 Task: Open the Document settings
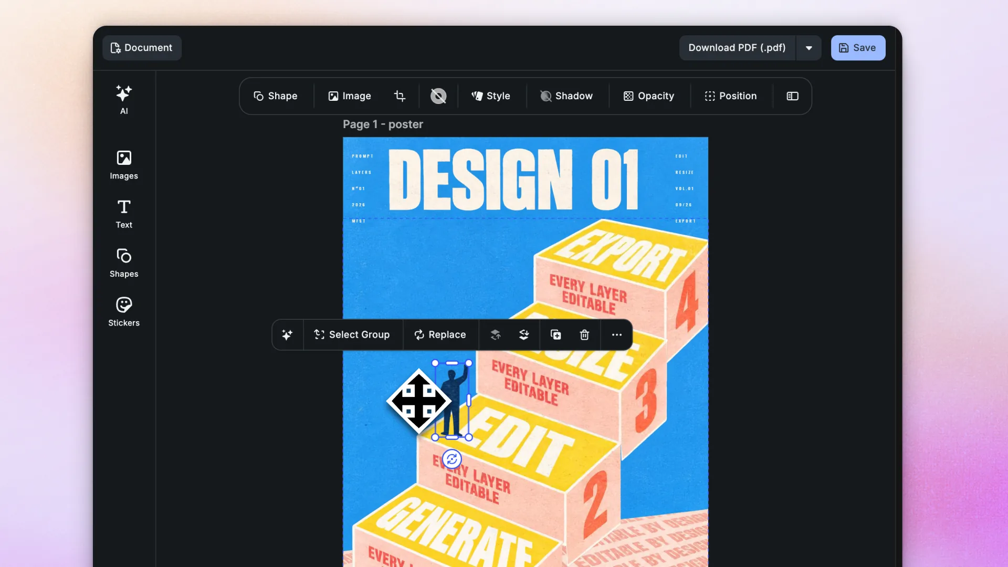(x=142, y=48)
